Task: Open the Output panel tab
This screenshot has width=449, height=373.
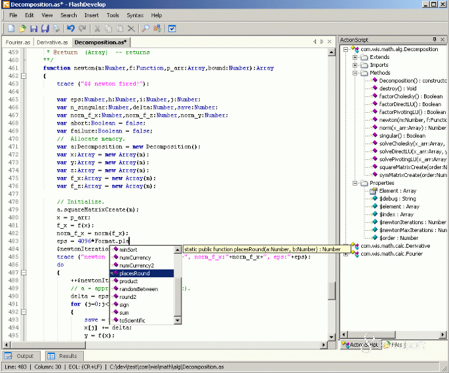Action: (20, 356)
